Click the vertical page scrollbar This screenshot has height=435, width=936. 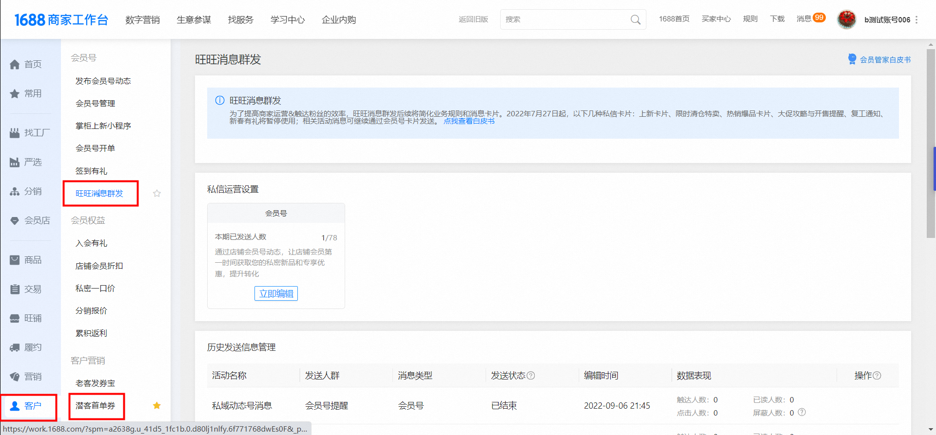coord(931,146)
